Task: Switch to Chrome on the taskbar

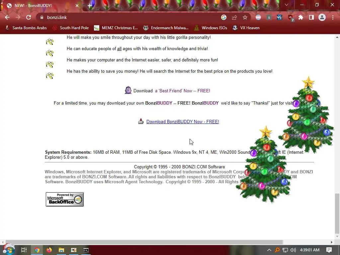Action: [37, 250]
